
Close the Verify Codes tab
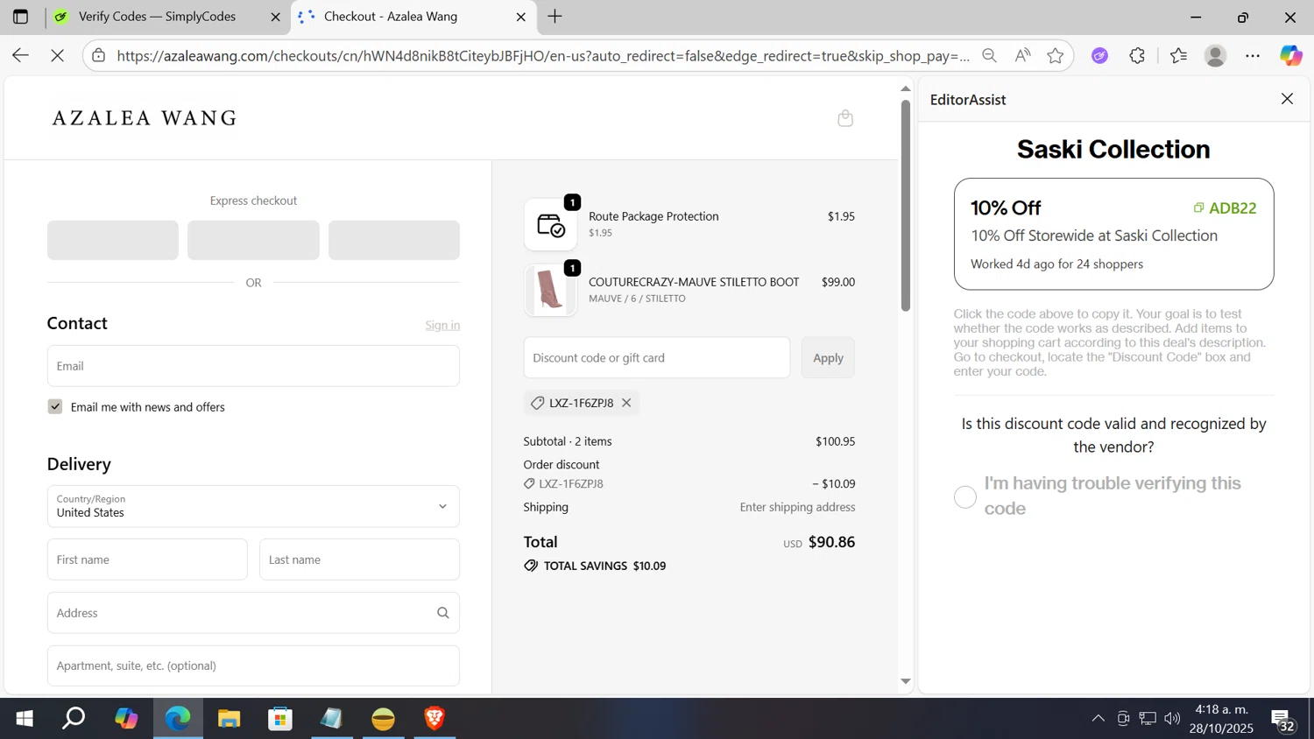click(x=275, y=17)
